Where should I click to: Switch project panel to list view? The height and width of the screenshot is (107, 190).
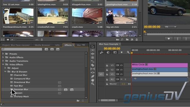(x=3, y=40)
